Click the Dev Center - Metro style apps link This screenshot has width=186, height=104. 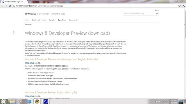point(52,14)
